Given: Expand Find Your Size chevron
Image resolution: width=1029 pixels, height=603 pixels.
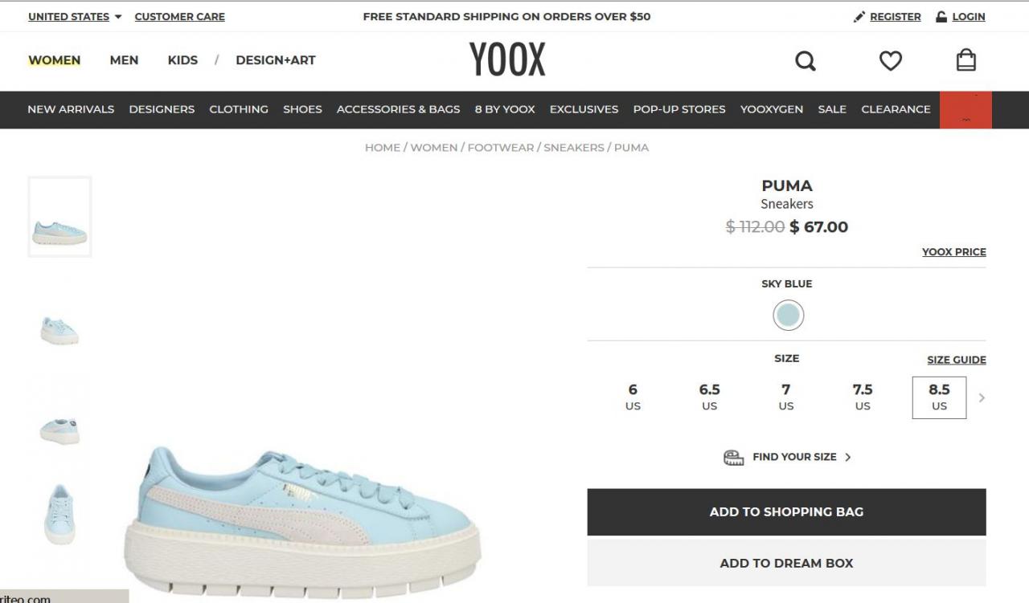Looking at the screenshot, I should coord(848,458).
